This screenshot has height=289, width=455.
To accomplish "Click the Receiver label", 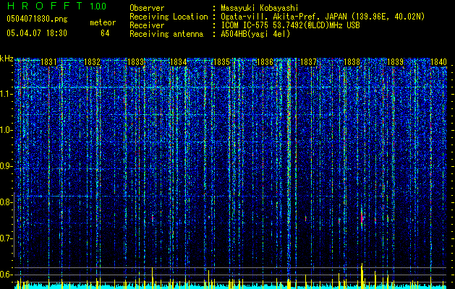I will pos(147,25).
